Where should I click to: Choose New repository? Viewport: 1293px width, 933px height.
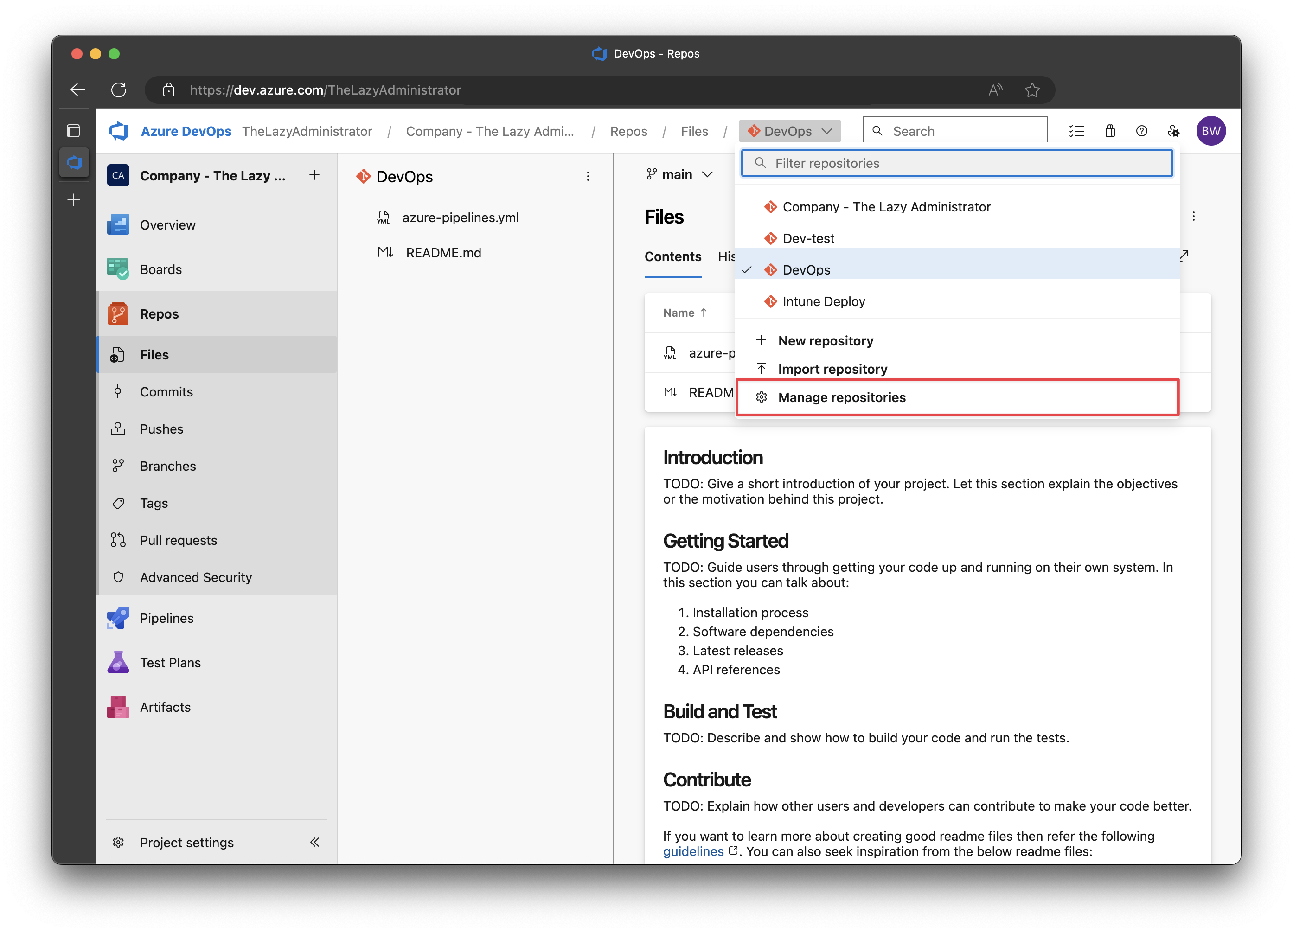click(957, 341)
